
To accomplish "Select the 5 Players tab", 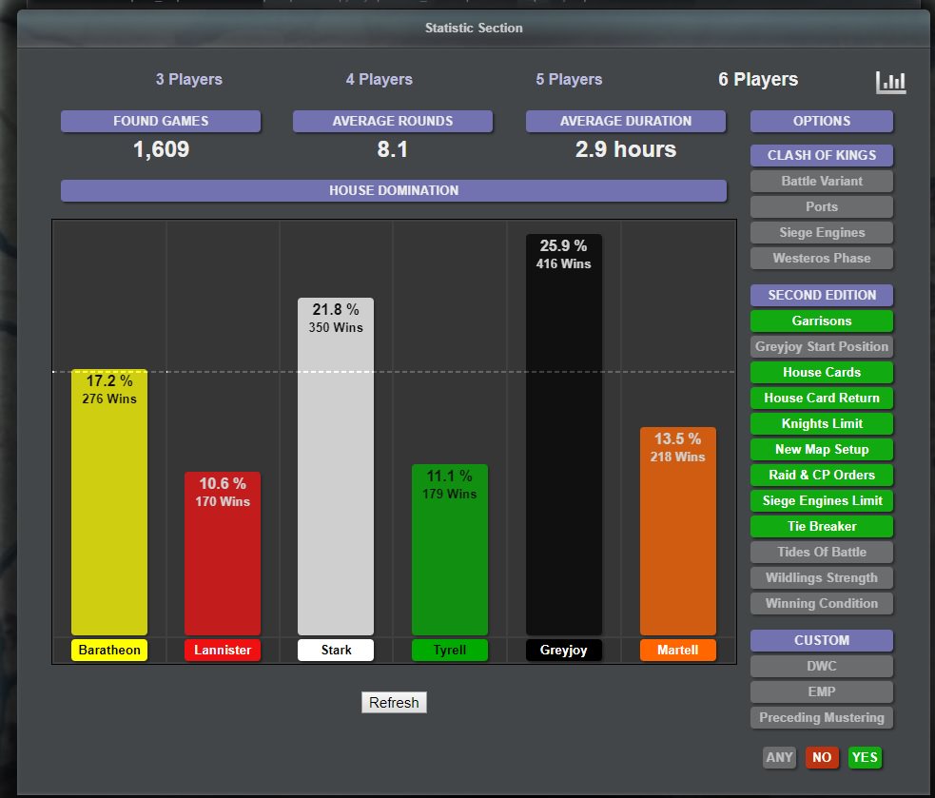I will [x=569, y=80].
